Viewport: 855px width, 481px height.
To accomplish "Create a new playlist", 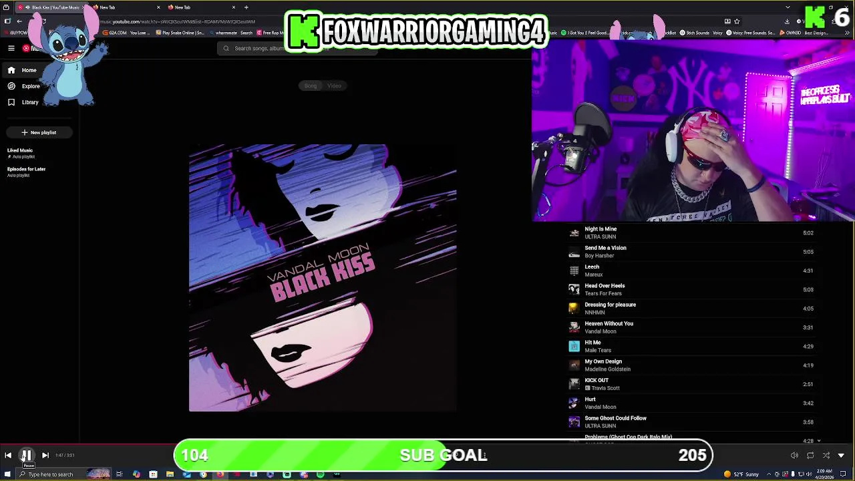I will tap(39, 132).
